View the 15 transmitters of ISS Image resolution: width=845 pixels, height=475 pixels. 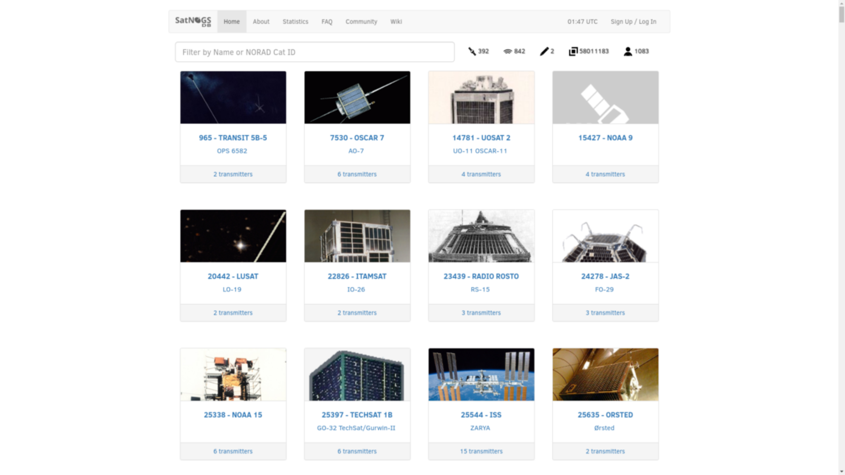481,451
